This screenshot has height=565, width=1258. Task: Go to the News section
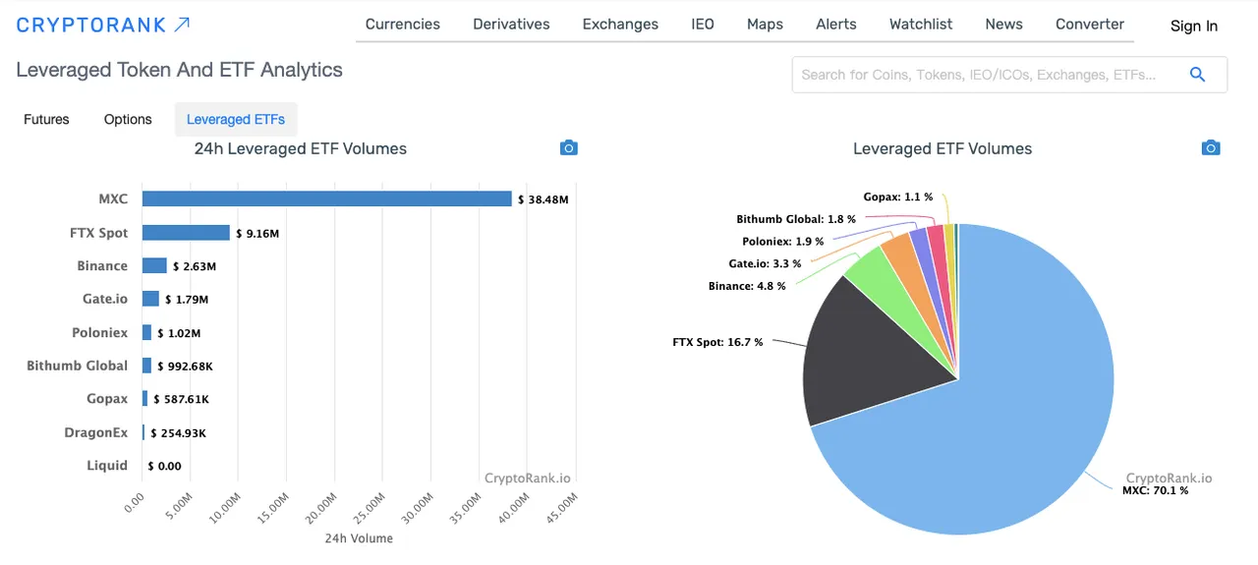click(x=1003, y=25)
